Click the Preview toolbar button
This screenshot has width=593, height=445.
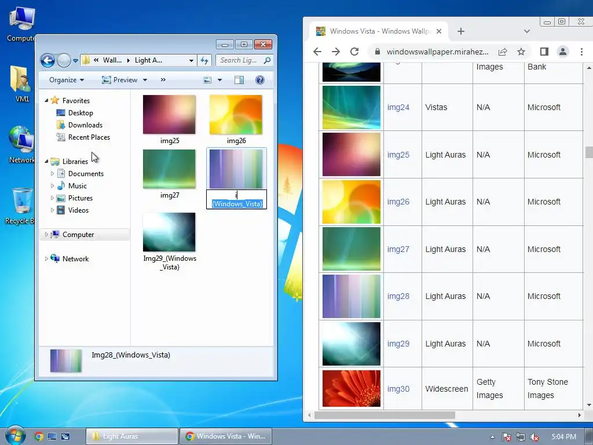click(120, 80)
